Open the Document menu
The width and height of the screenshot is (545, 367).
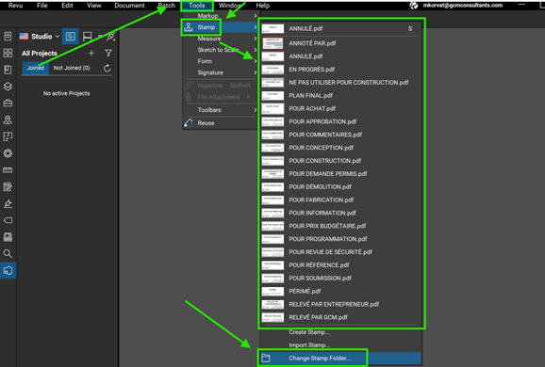(129, 6)
